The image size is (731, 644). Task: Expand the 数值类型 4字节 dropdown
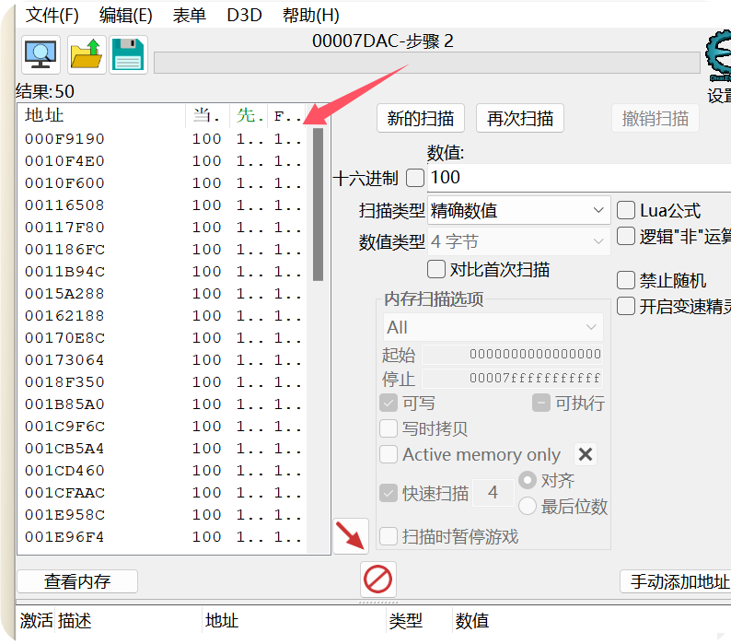point(517,242)
